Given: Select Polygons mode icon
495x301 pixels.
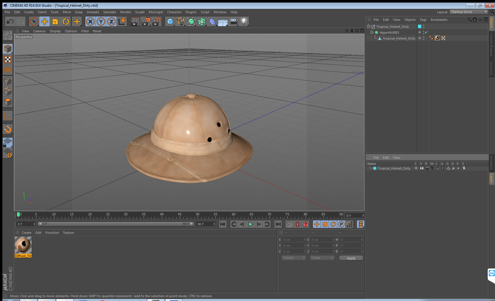Looking at the screenshot, I should (8, 102).
